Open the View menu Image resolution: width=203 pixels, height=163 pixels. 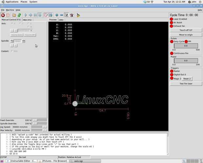[18, 10]
